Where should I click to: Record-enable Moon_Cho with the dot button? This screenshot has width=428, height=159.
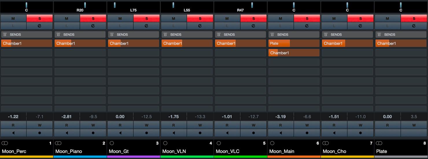(361, 133)
